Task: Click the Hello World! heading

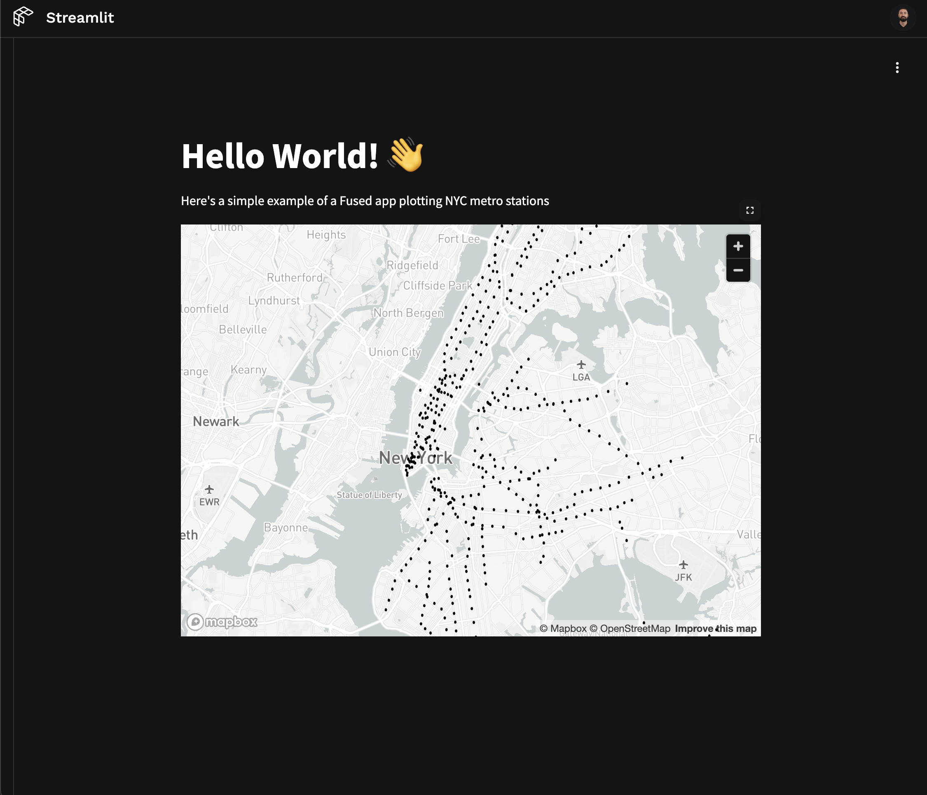Action: [280, 156]
